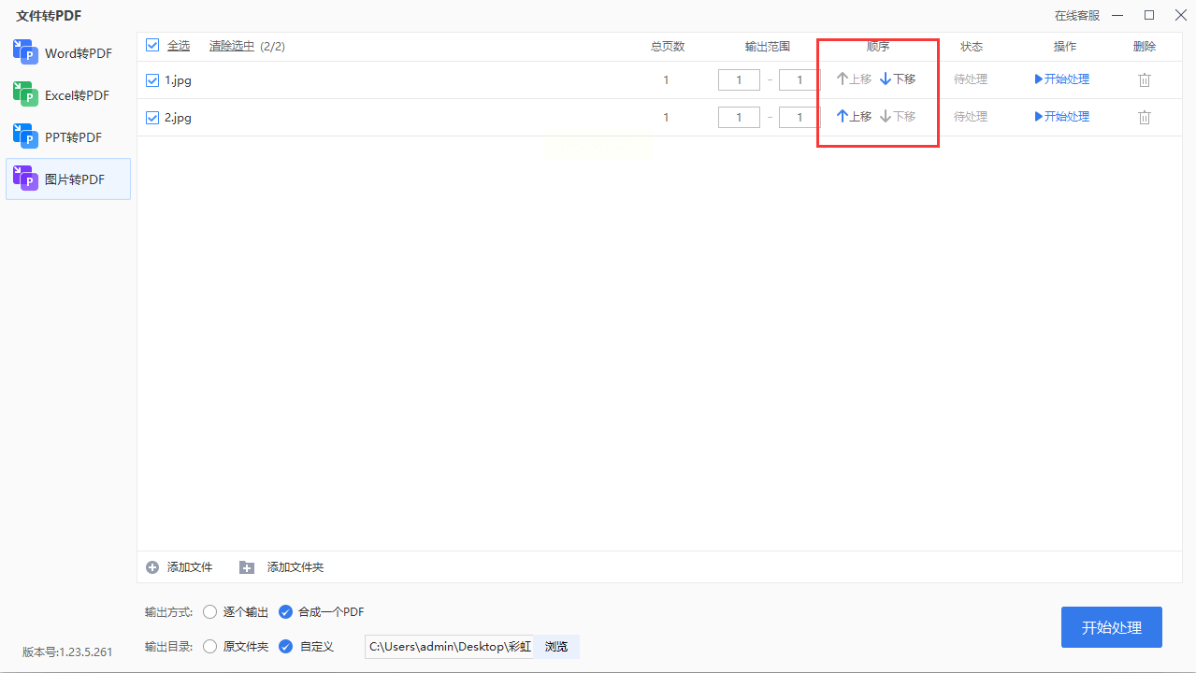The image size is (1196, 673).
Task: Click the 浏览 browse button
Action: click(556, 647)
